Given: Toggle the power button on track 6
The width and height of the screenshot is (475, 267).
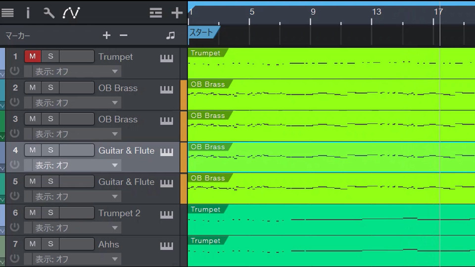Looking at the screenshot, I should pos(14,227).
